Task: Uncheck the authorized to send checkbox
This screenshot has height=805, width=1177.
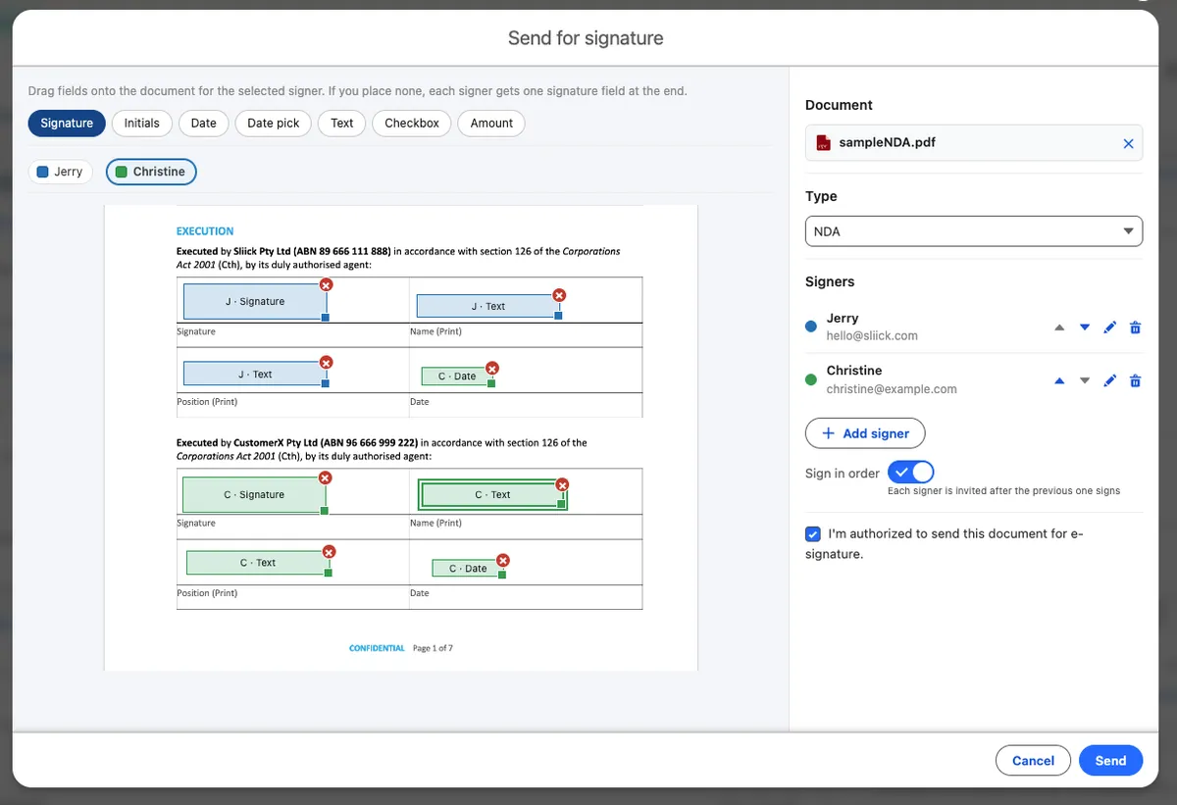Action: [812, 534]
